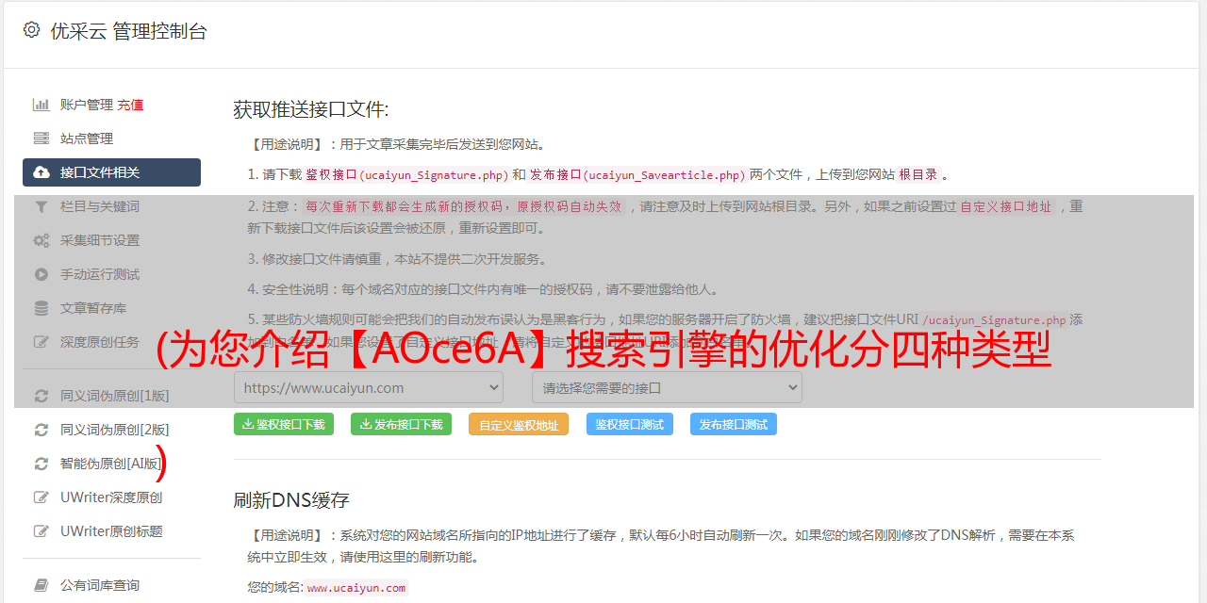Click the server icon for 站点管理
The width and height of the screenshot is (1207, 603).
[41, 139]
